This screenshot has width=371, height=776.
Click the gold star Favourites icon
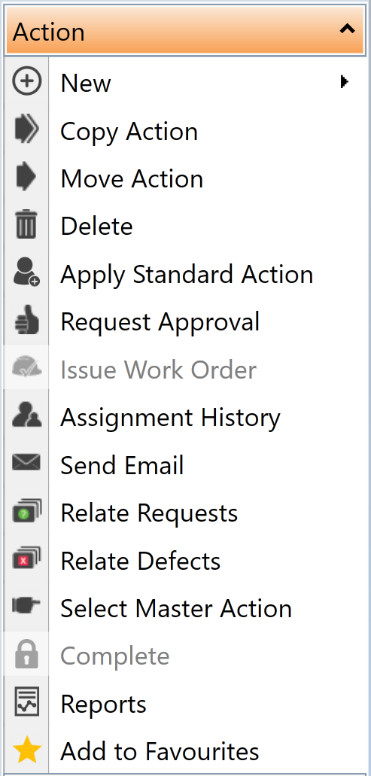[x=26, y=750]
